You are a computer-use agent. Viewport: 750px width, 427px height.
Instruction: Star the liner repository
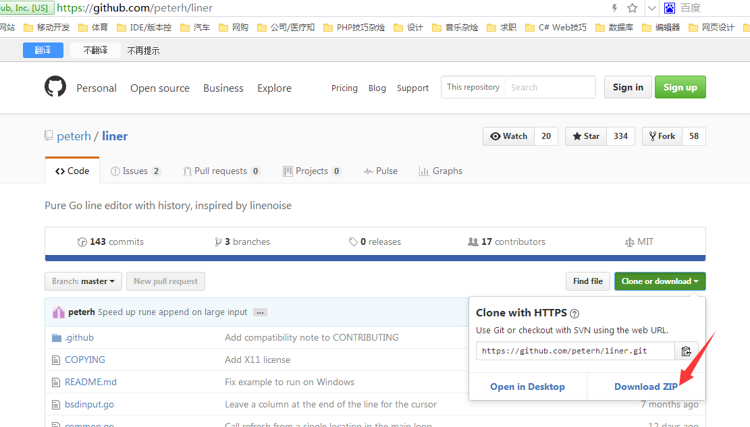click(x=586, y=136)
